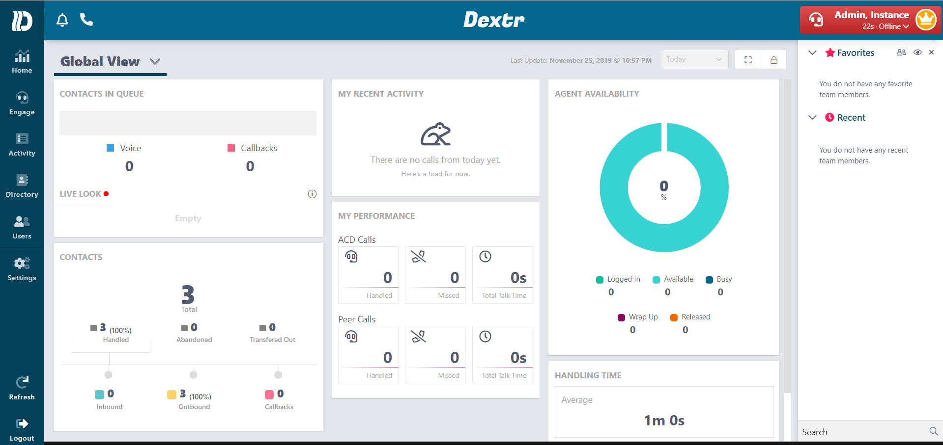The width and height of the screenshot is (943, 445).
Task: Select the Global View tab title
Action: (100, 61)
